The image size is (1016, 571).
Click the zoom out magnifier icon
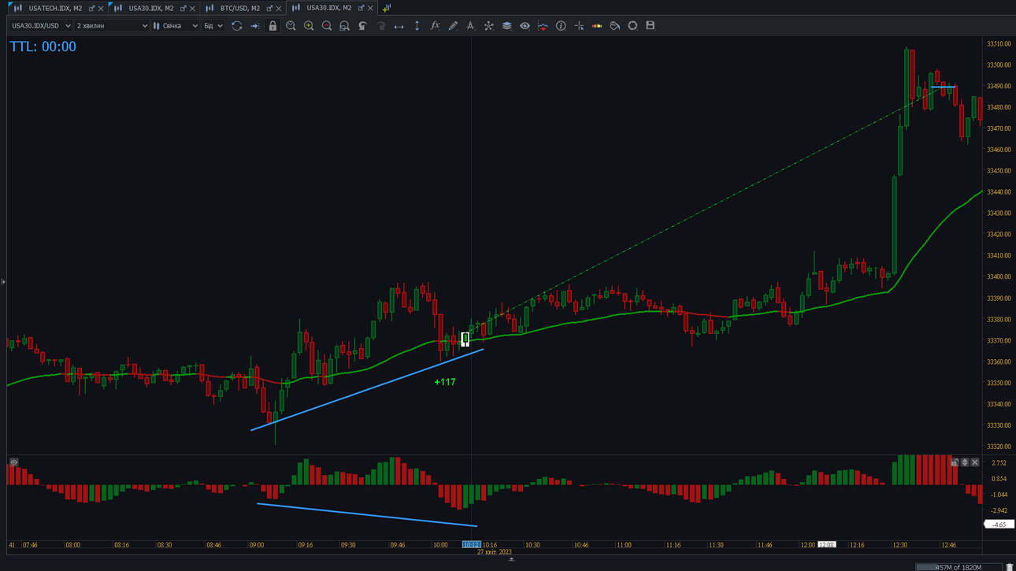327,26
